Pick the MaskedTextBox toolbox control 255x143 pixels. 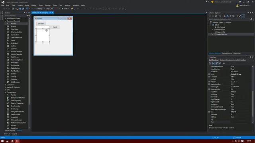(16, 51)
